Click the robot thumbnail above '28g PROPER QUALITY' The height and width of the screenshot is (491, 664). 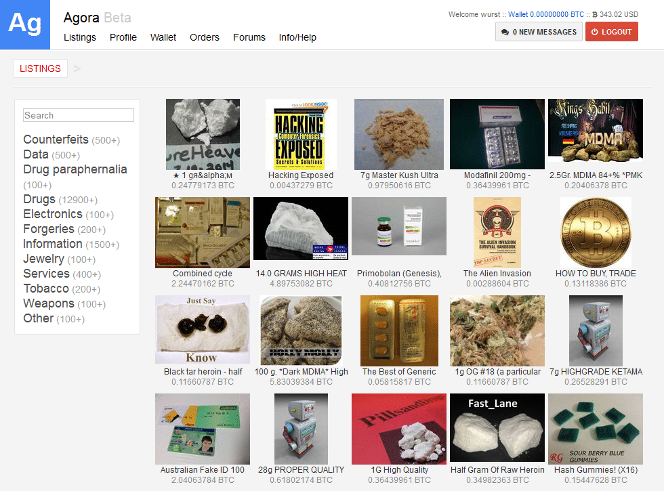301,429
